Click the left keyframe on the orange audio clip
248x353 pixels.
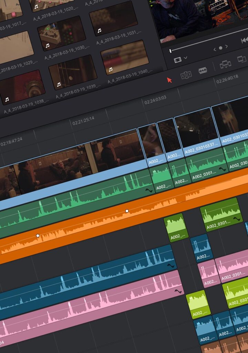click(x=38, y=236)
